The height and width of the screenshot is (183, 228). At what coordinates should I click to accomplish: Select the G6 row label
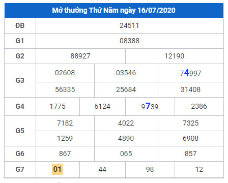click(20, 154)
